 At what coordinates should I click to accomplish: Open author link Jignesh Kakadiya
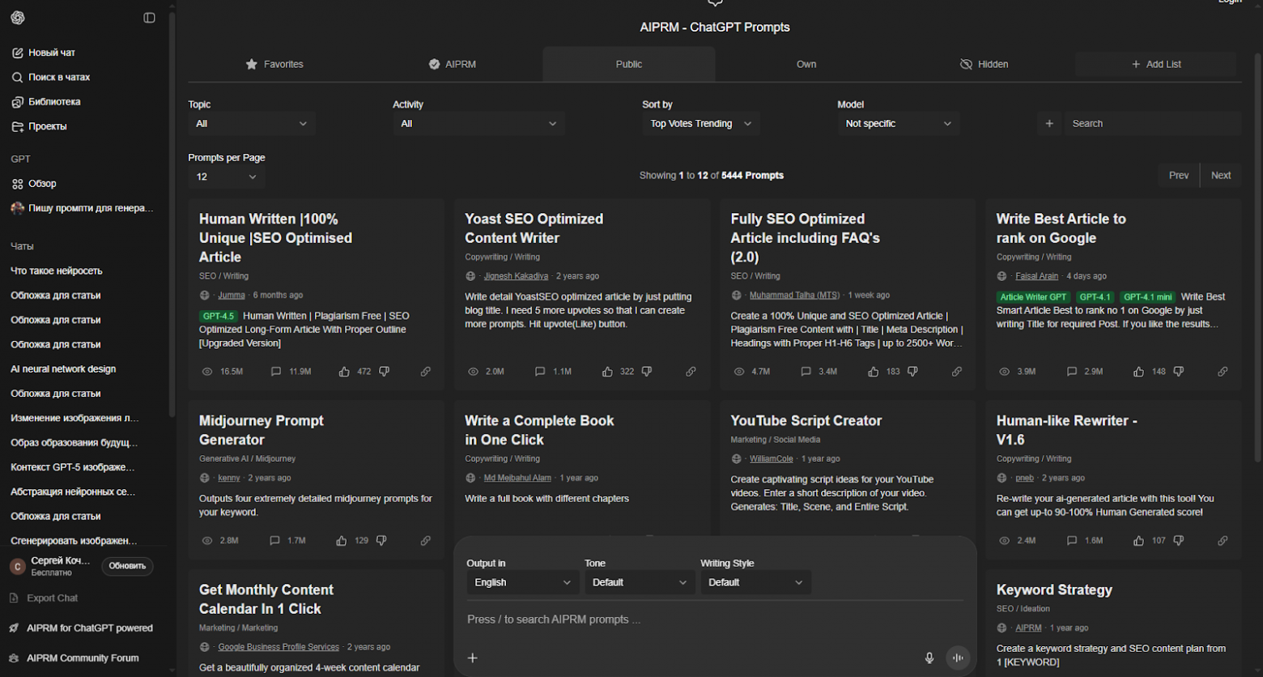pos(516,276)
